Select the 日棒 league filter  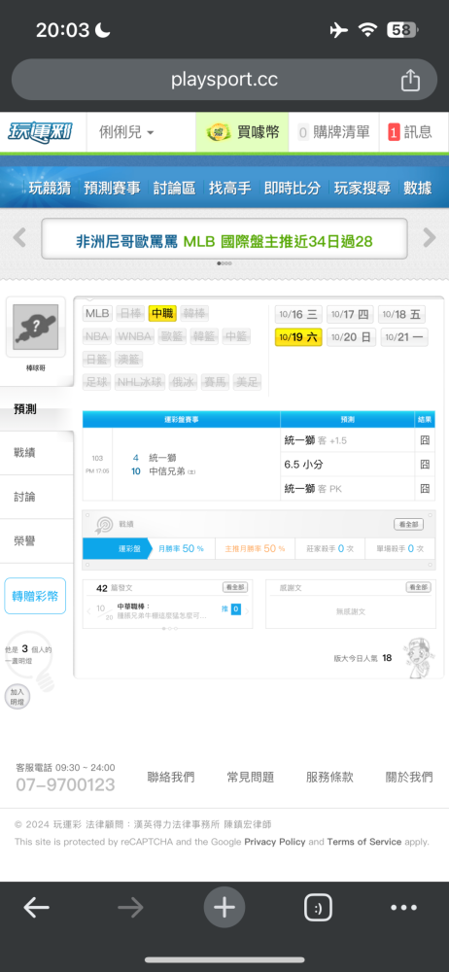[129, 314]
